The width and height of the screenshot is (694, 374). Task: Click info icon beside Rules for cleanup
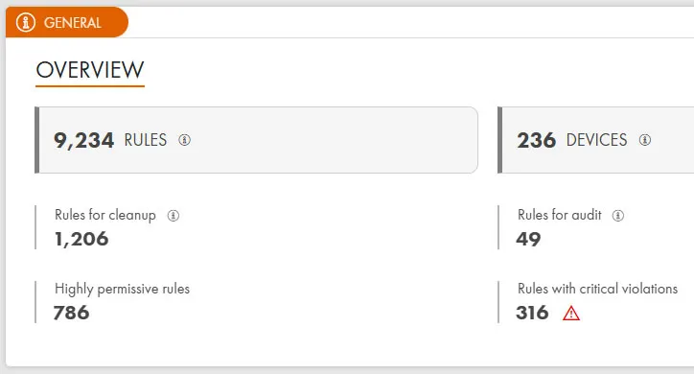173,216
